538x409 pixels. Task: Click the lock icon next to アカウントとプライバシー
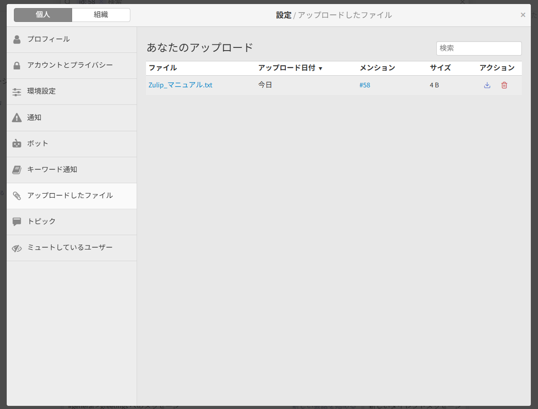click(x=17, y=65)
